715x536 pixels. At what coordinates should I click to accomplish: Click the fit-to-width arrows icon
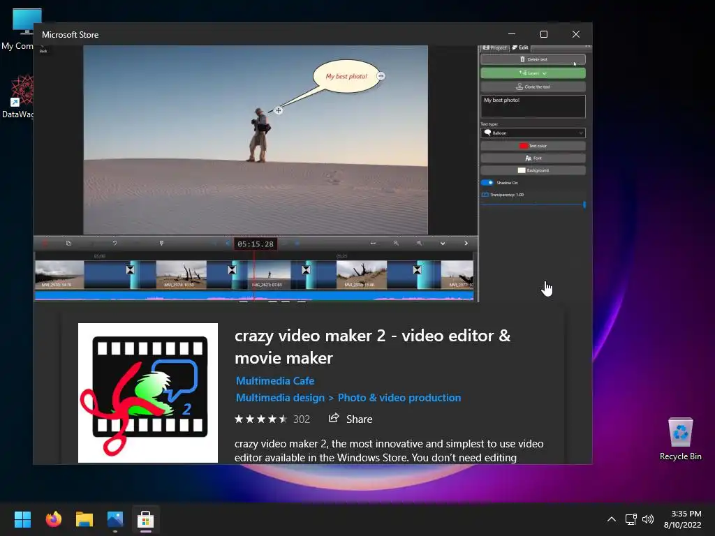point(373,244)
